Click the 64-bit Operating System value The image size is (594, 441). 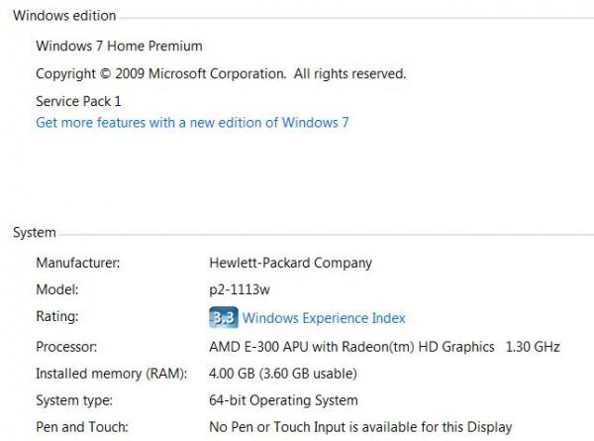tap(283, 400)
